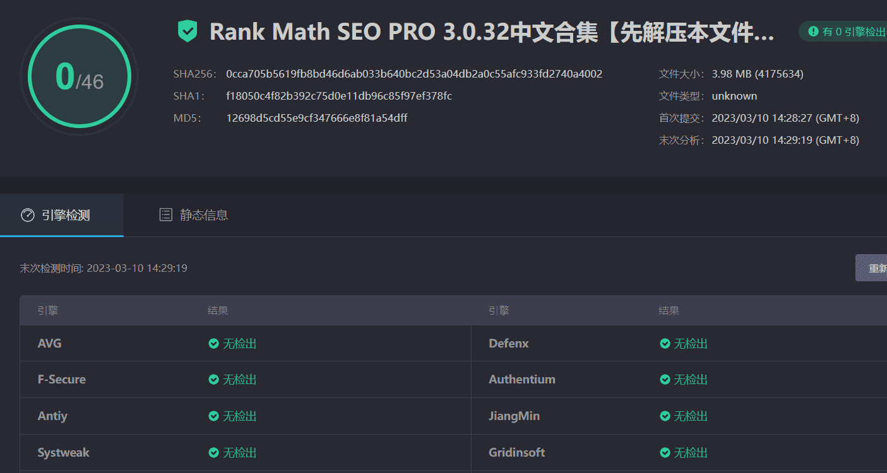Click the 有 0 引擎检出 status badge
887x473 pixels.
(x=843, y=32)
